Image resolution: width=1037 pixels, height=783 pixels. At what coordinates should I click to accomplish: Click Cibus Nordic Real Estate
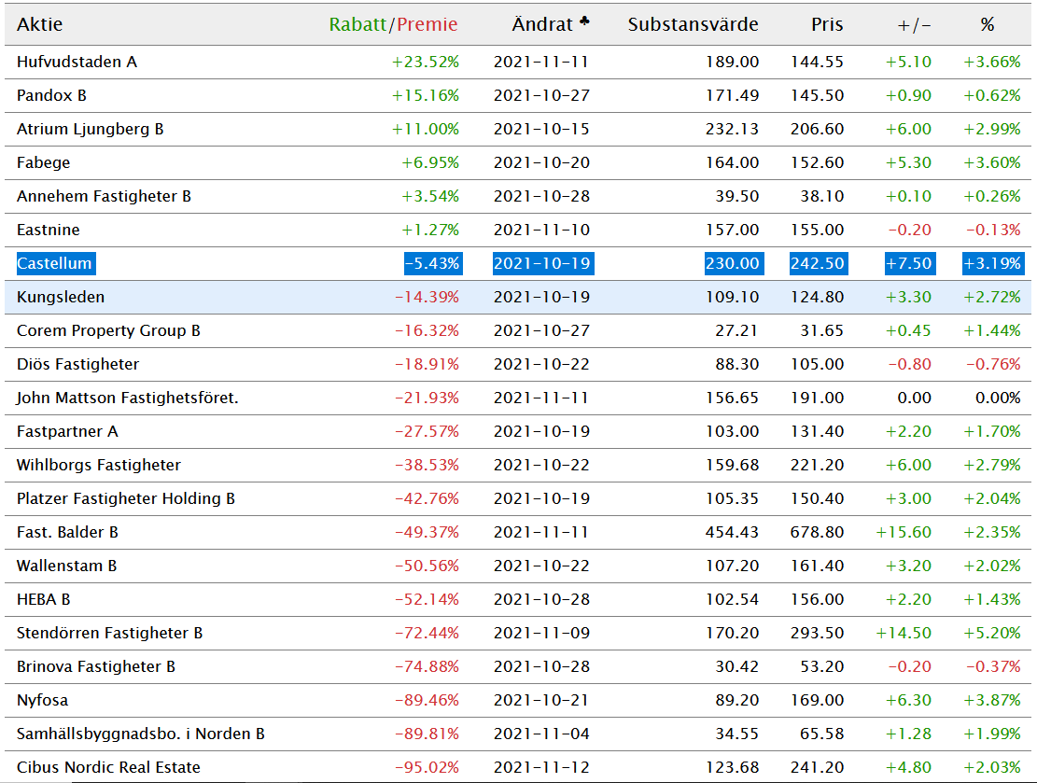point(108,767)
